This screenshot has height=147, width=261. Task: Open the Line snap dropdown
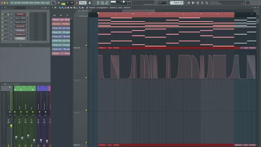[162, 3]
